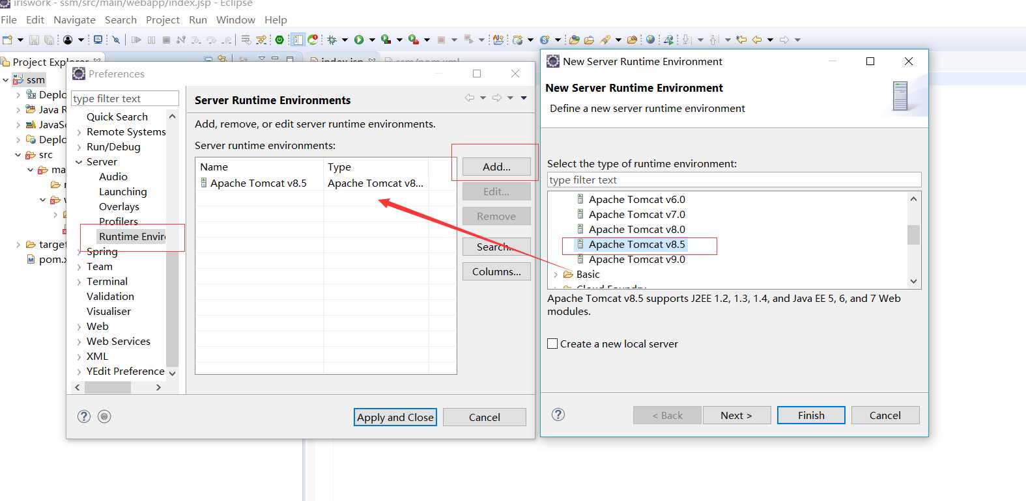Viewport: 1026px width, 501px height.
Task: Click the Preferences dialog help question icon
Action: pos(84,416)
